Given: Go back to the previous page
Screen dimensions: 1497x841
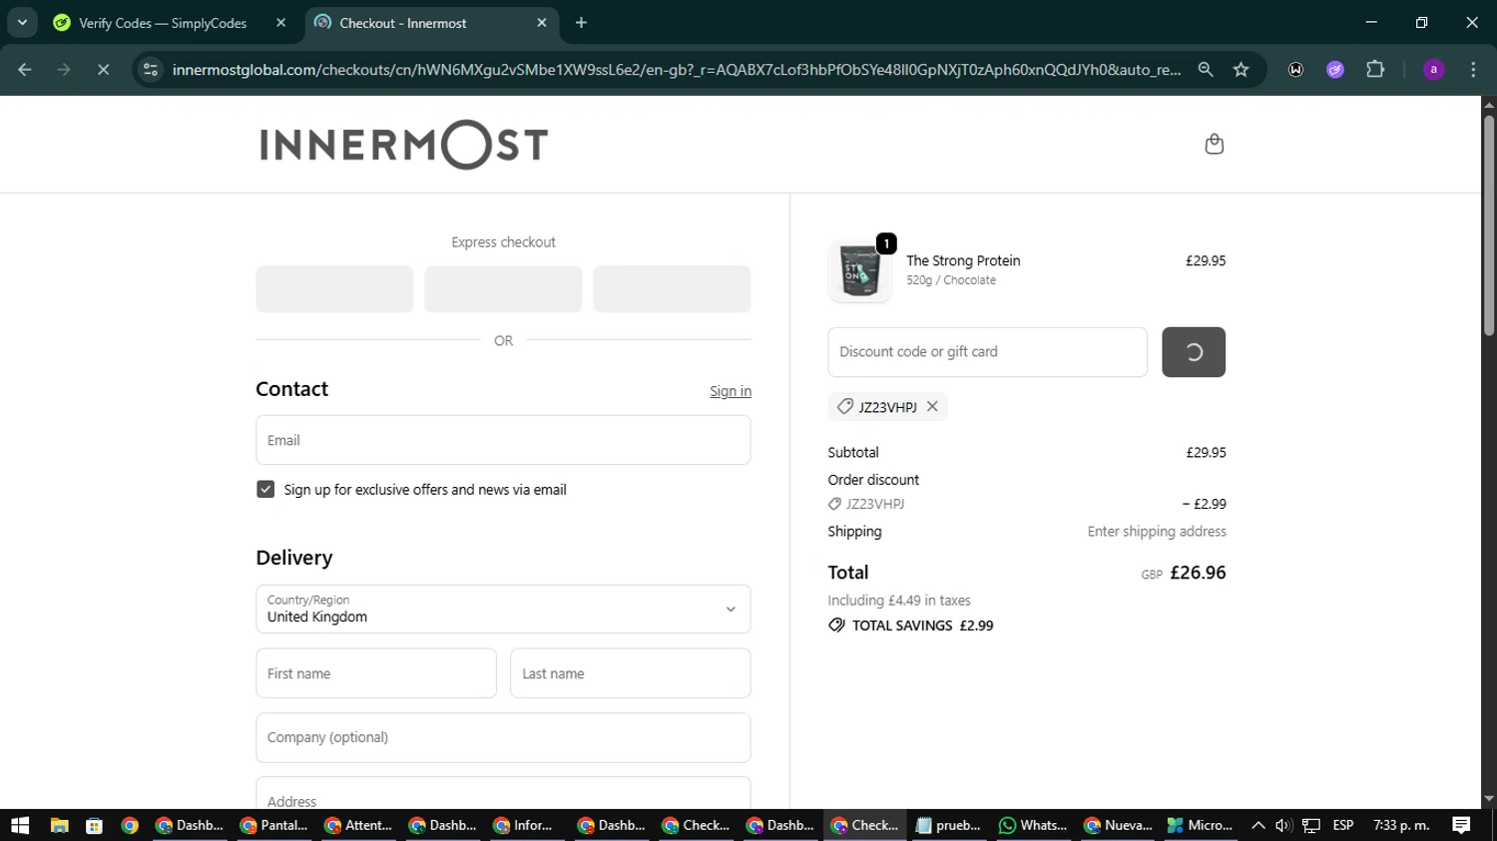Looking at the screenshot, I should pyautogui.click(x=25, y=70).
